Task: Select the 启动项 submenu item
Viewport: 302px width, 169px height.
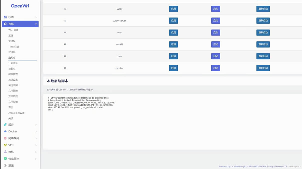Action: [x=12, y=57]
